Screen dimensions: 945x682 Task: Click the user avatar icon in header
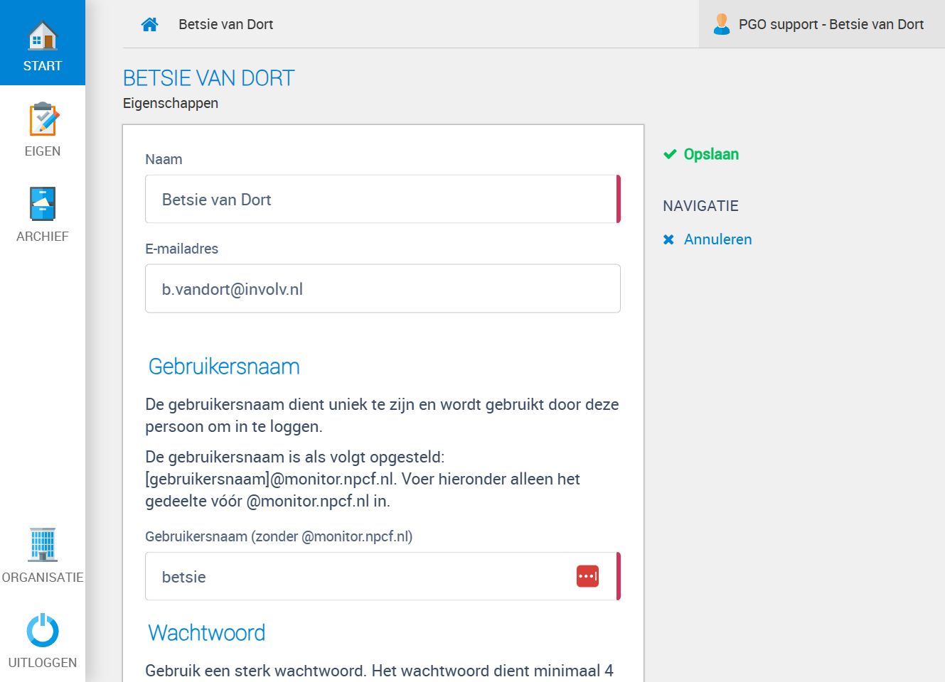click(x=722, y=24)
